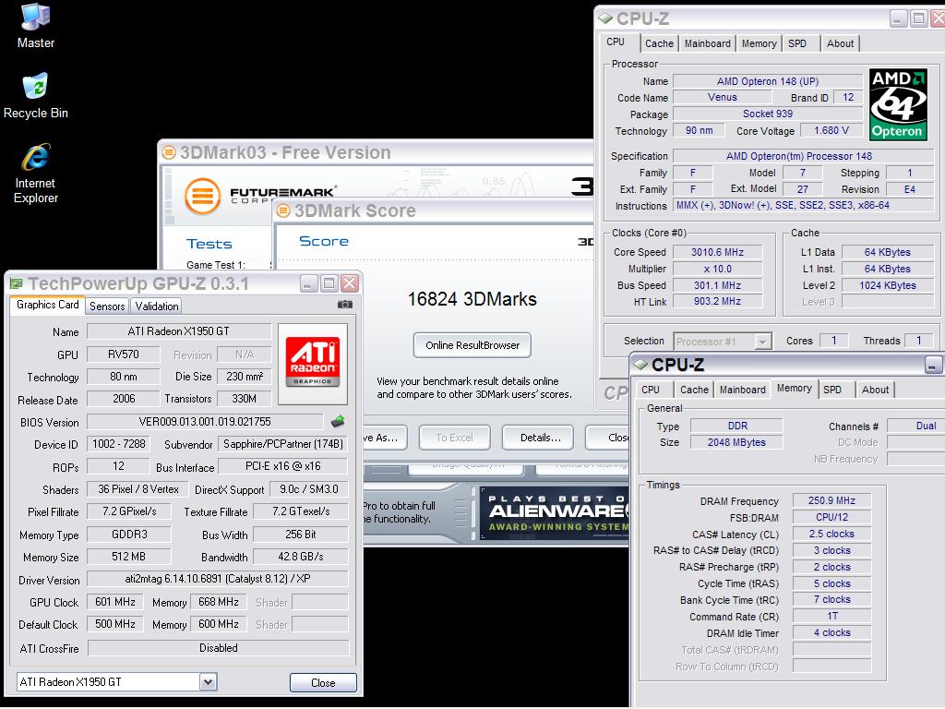The height and width of the screenshot is (709, 945).
Task: Switch to SPD tab in lower CPU-Z
Action: click(x=832, y=390)
